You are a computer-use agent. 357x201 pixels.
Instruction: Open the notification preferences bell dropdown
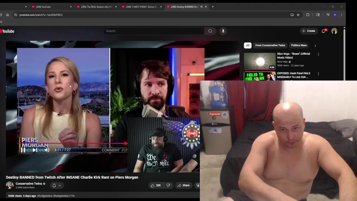57,185
